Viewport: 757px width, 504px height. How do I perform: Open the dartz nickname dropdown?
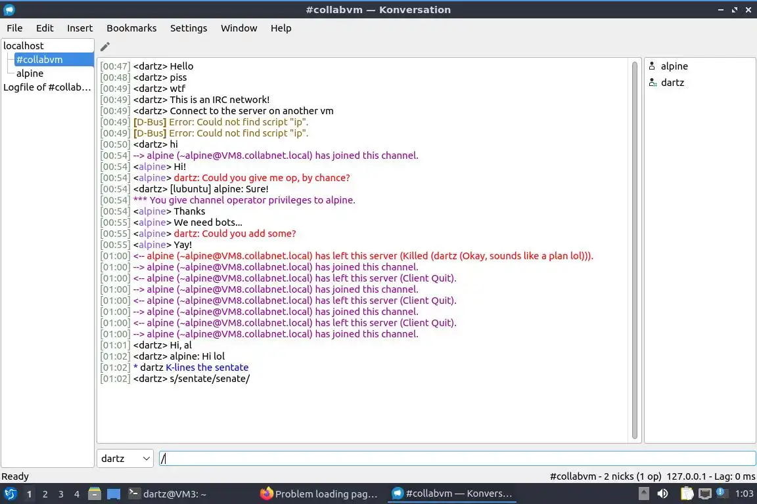click(125, 458)
